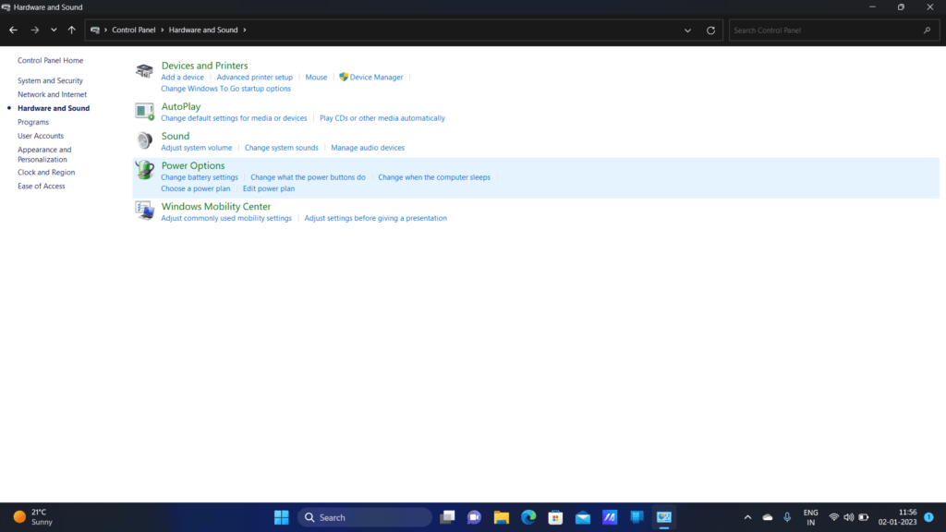This screenshot has height=532, width=946.
Task: Open Advanced printer setup
Action: click(255, 78)
